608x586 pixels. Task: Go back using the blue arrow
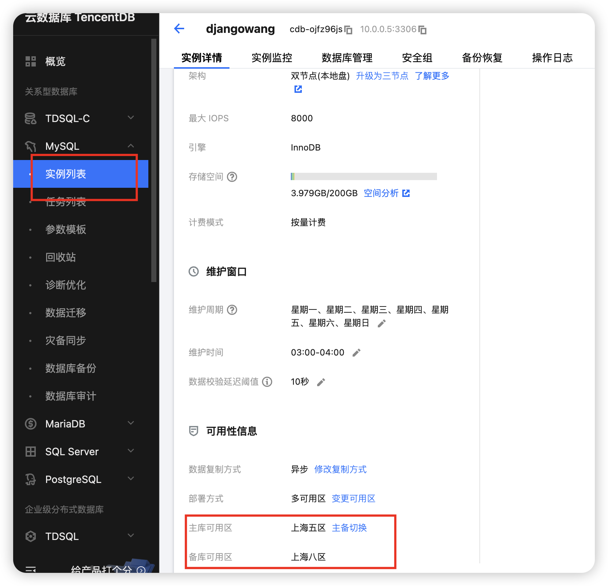click(x=179, y=28)
